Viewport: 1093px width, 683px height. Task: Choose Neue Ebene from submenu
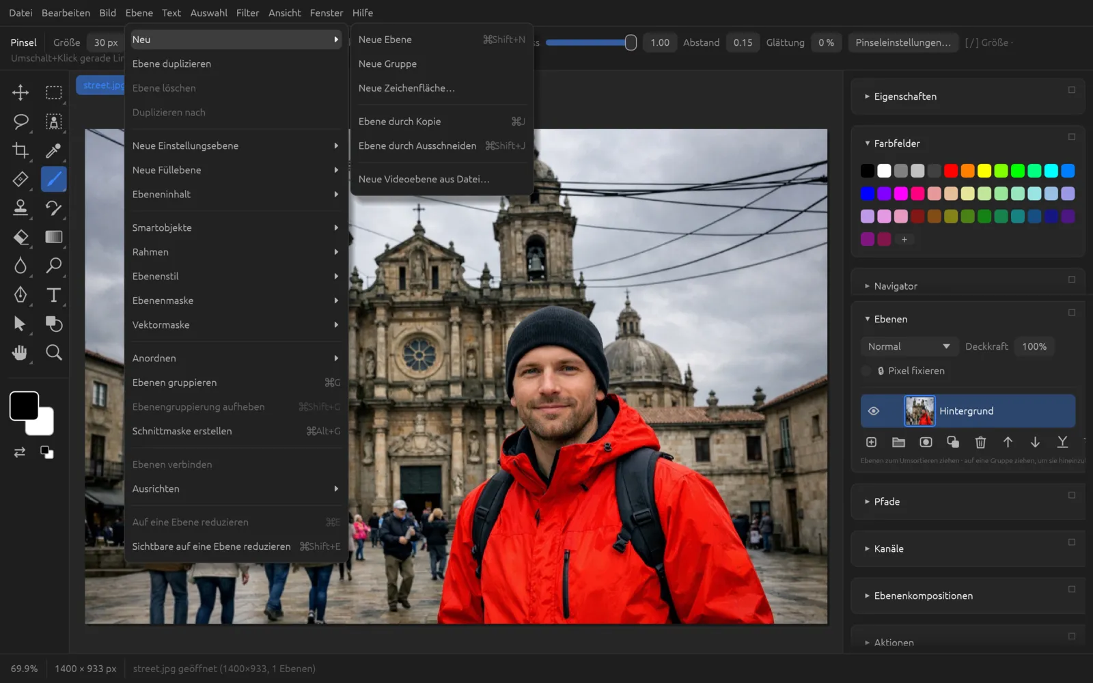coord(441,40)
